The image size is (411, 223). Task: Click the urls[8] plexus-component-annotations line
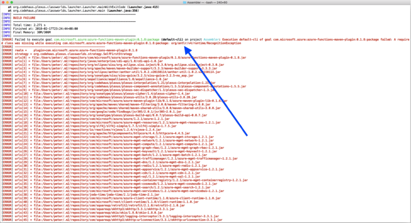click(124, 87)
